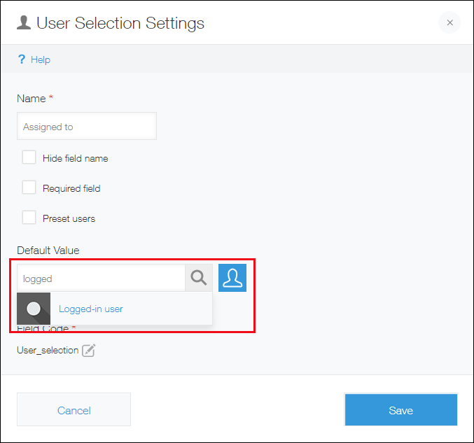Screen dimensions: 474x443
Task: Click the magnifier search icon
Action: coord(199,279)
